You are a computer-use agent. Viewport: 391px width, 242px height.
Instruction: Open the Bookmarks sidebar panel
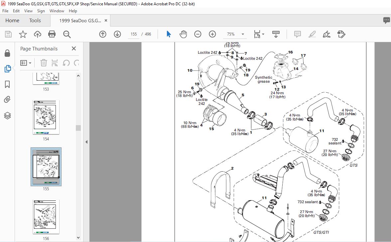pyautogui.click(x=7, y=84)
